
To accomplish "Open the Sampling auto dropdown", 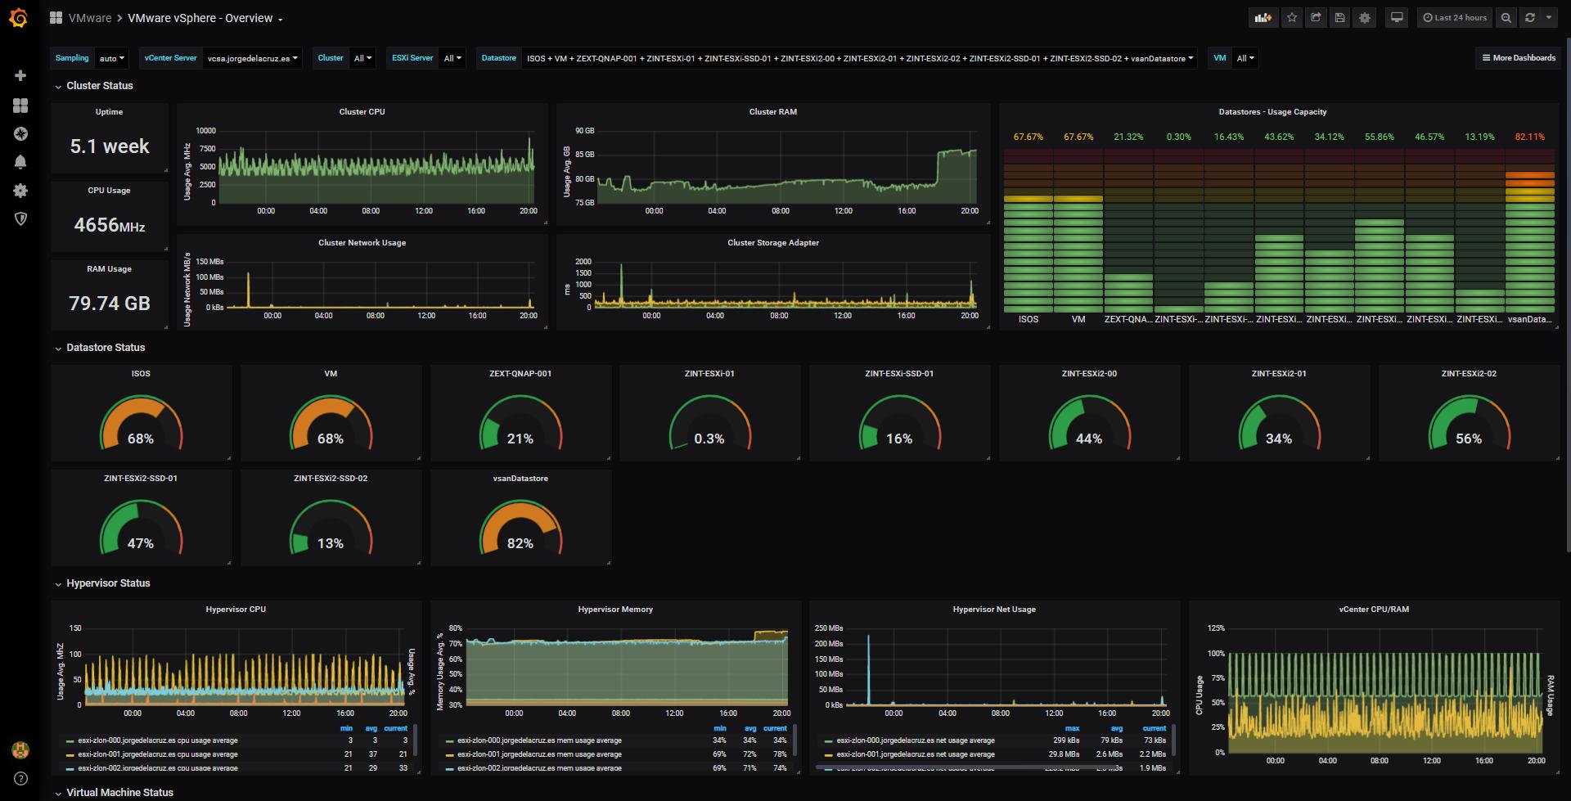I will click(110, 58).
